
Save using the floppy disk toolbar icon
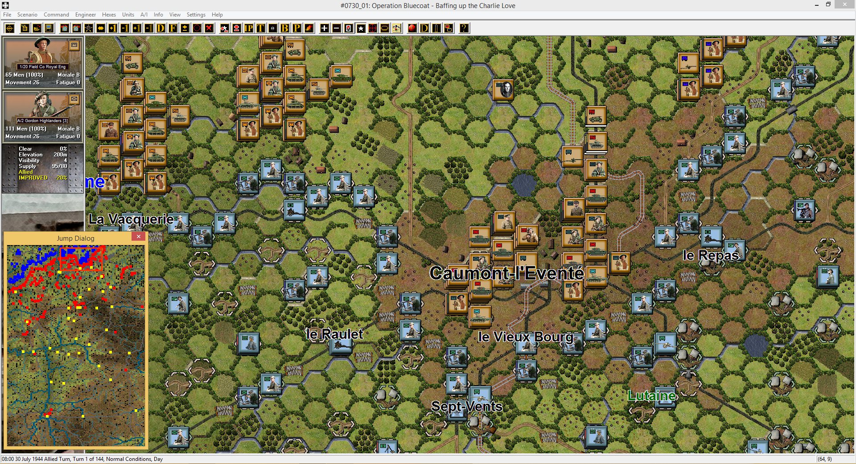(x=49, y=29)
